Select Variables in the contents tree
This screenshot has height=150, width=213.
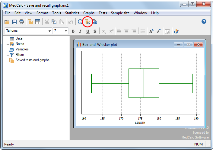[22, 49]
